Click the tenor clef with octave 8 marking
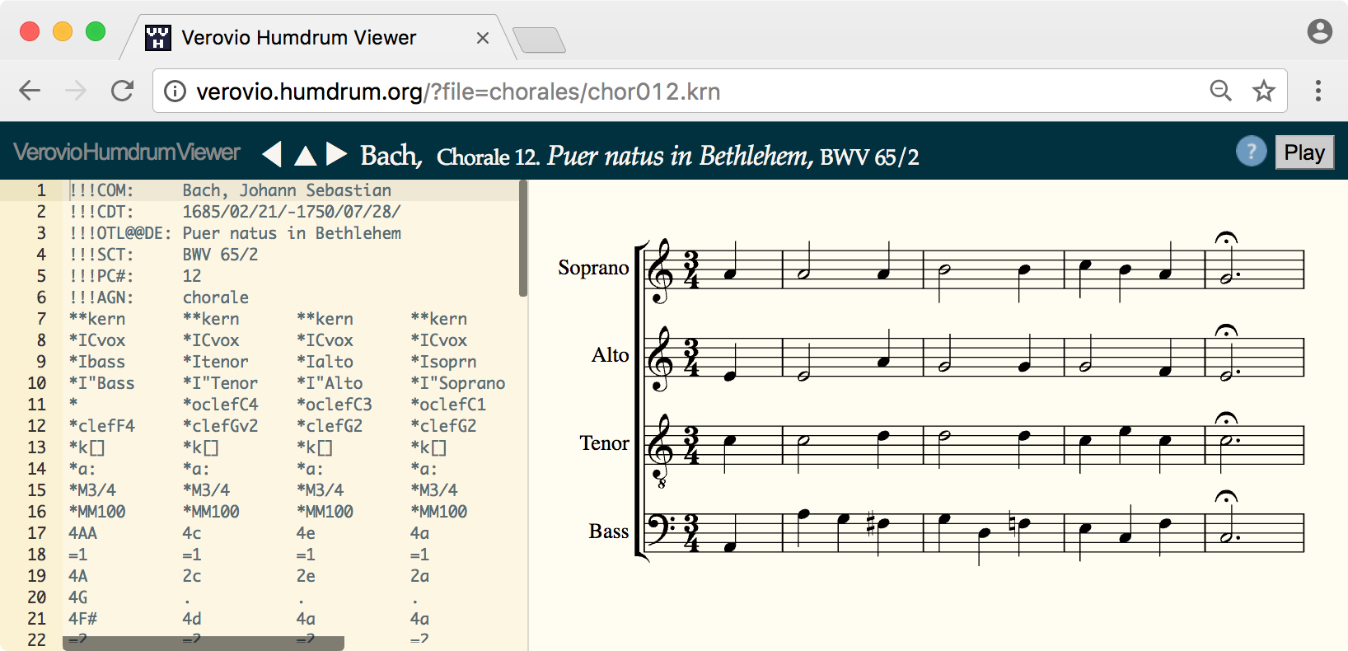This screenshot has width=1348, height=651. [x=661, y=452]
